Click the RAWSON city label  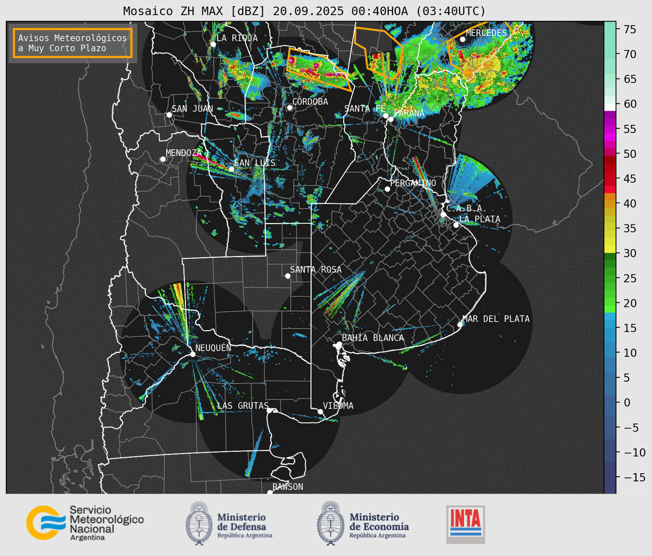pyautogui.click(x=288, y=487)
